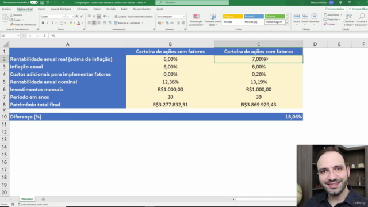Screen dimensions: 368x207
Task: Apply the yellow Ênfase4 cell style
Action: click(x=232, y=17)
